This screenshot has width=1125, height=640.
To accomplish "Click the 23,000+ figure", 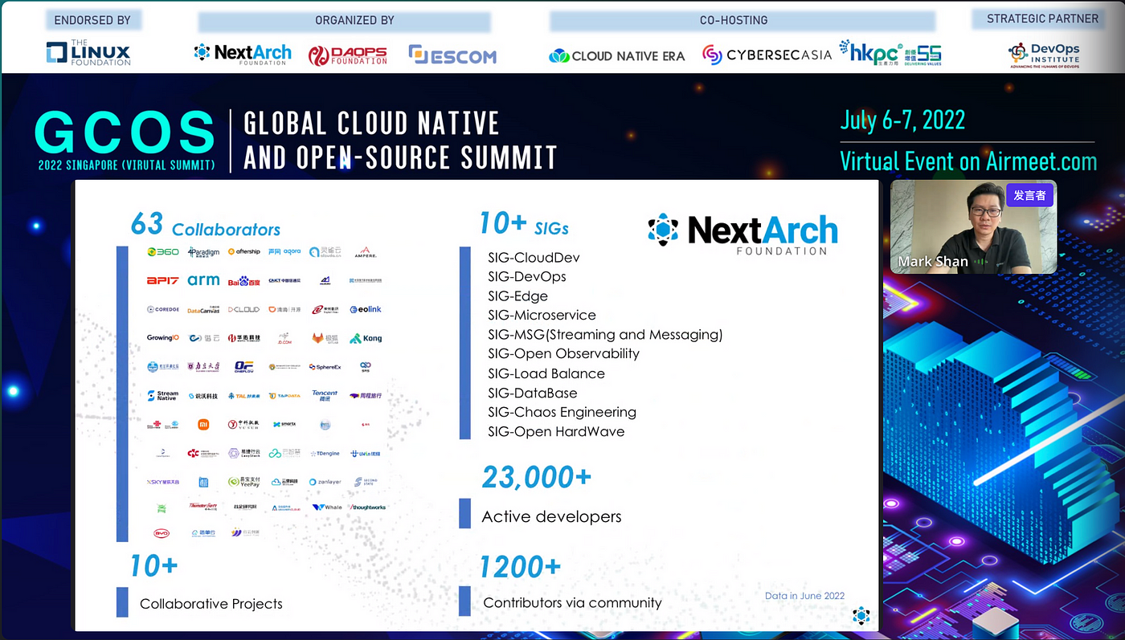I will click(x=536, y=477).
